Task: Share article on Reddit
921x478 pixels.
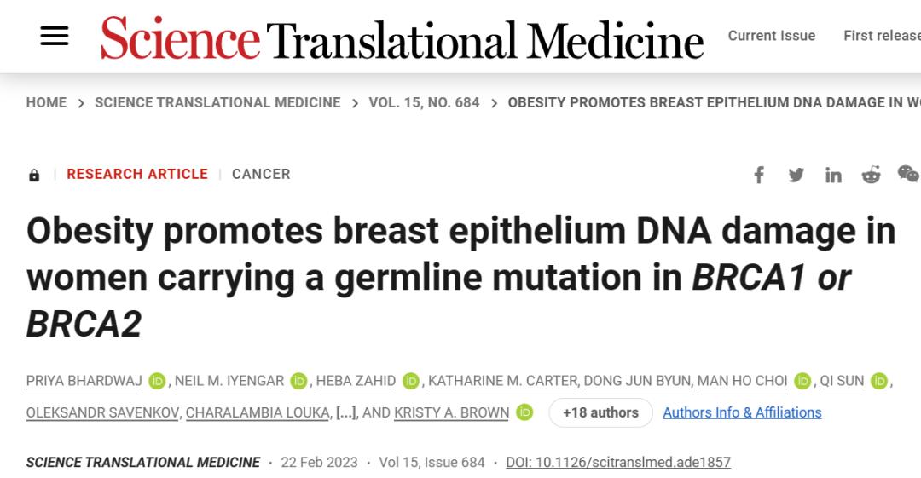Action: tap(871, 175)
